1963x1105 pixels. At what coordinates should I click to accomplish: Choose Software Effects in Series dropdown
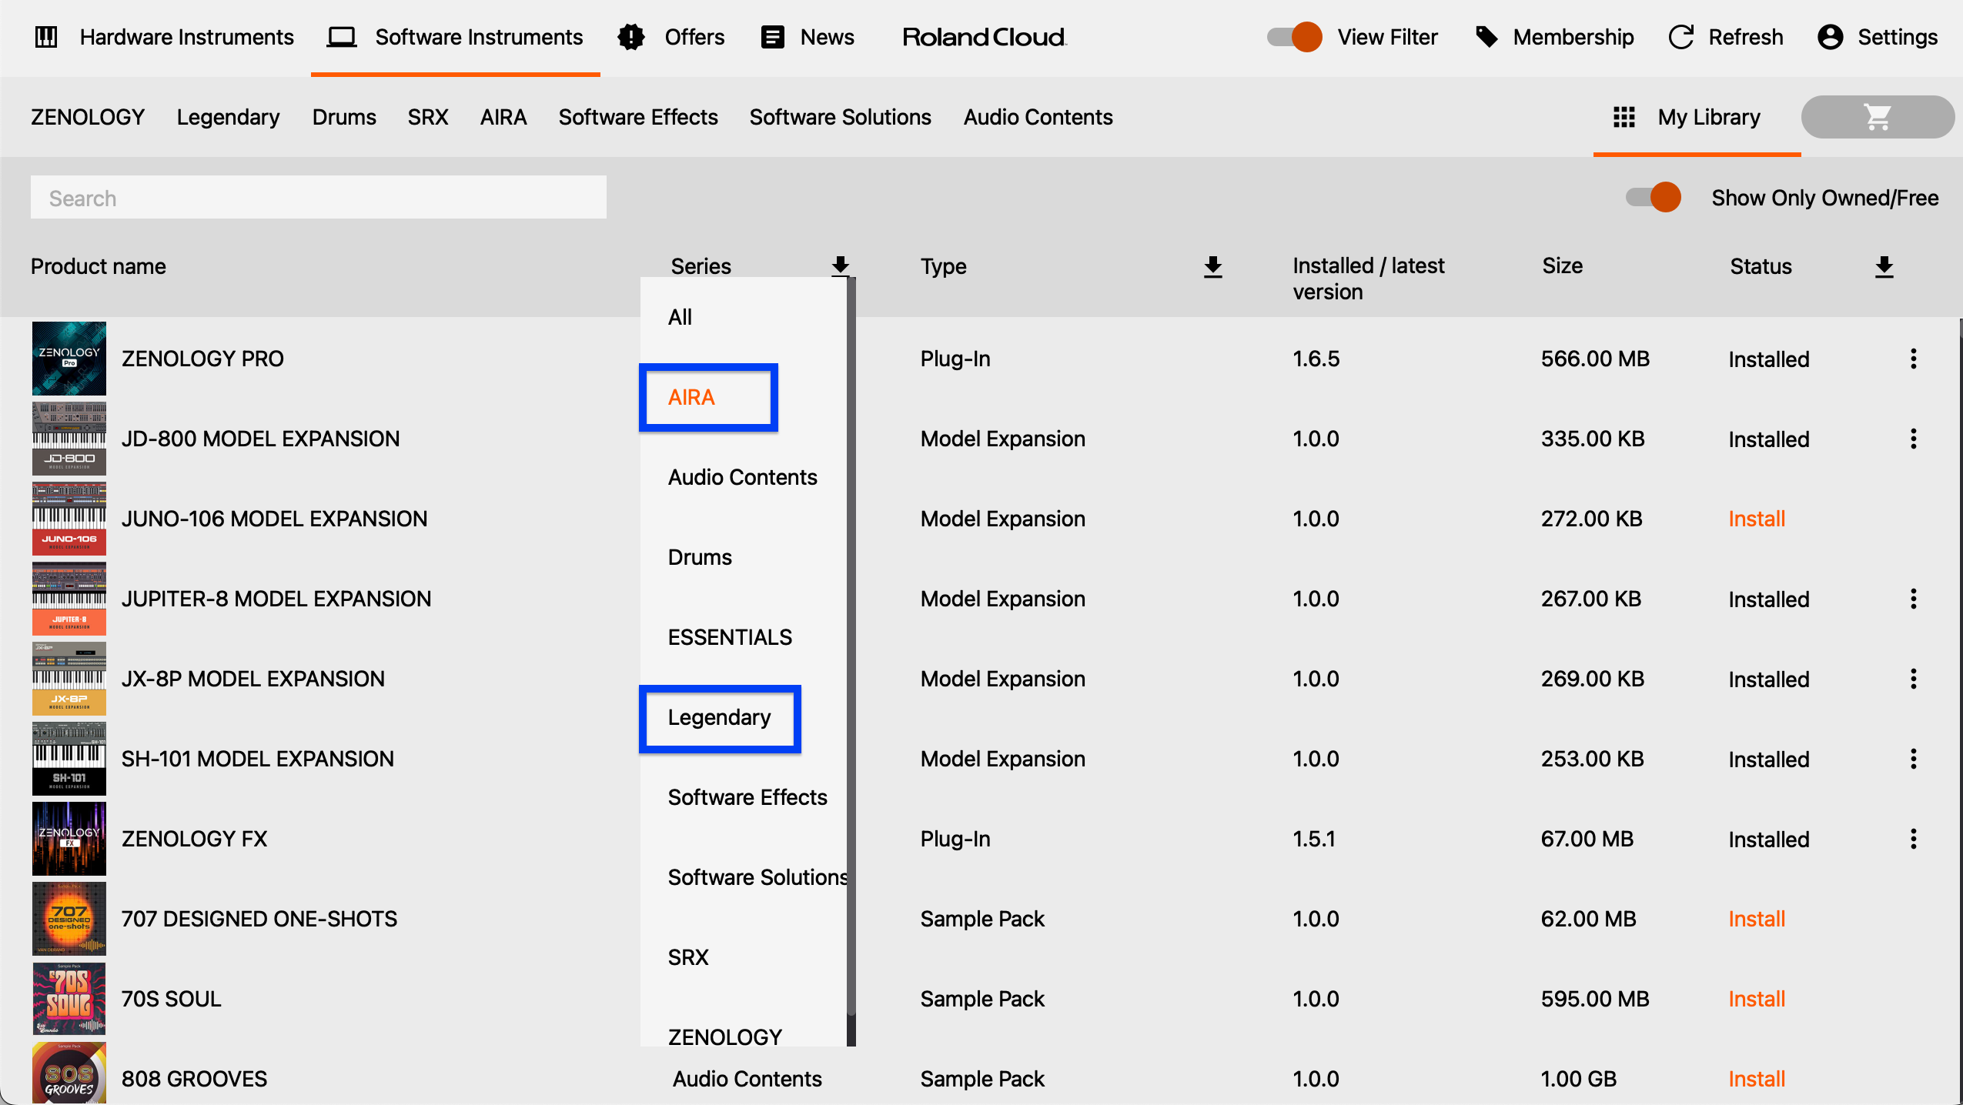click(744, 797)
